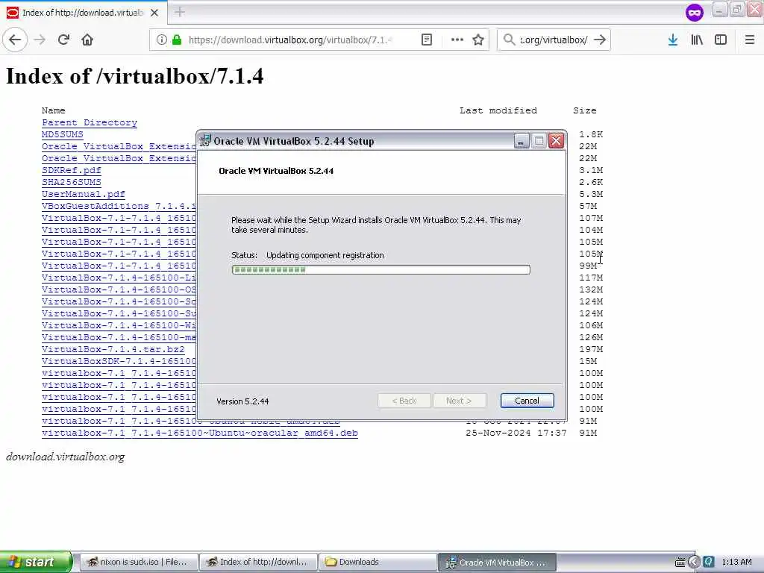Click the browser forward arrow
Viewport: 764px width, 573px height.
point(40,40)
